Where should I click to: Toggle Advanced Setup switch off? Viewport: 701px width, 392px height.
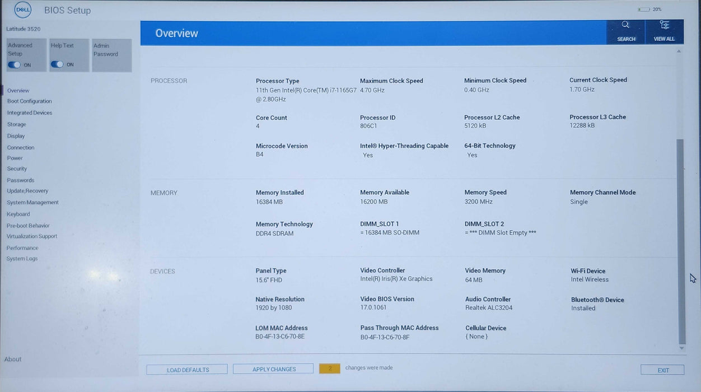point(14,65)
